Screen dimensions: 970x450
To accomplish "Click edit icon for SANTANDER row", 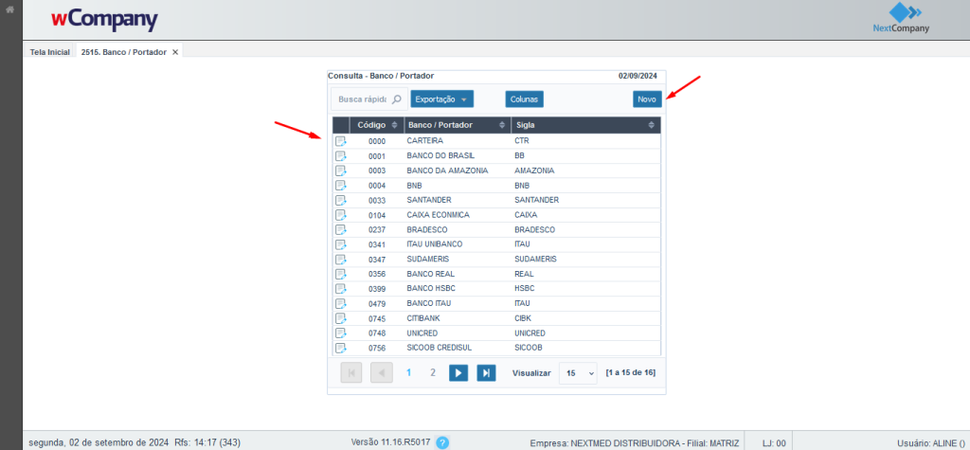I will [341, 201].
